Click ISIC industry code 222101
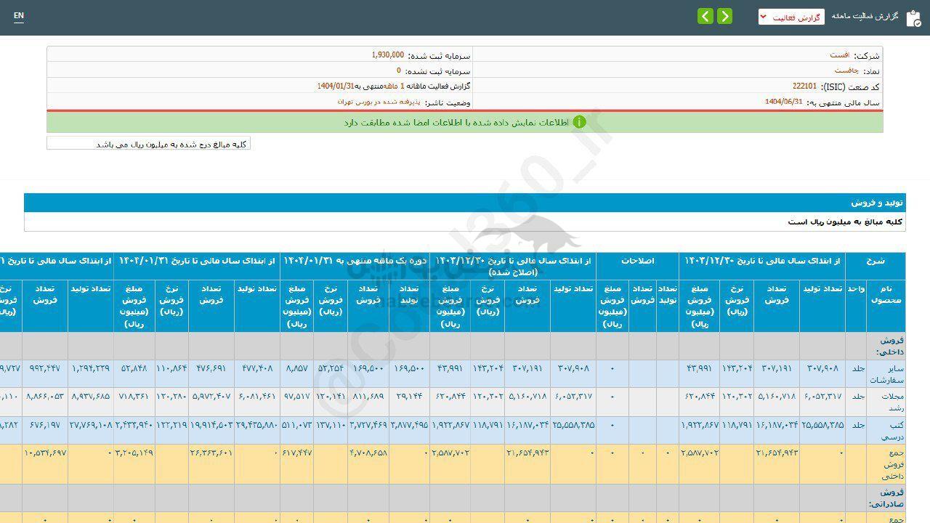This screenshot has width=930, height=523. pyautogui.click(x=804, y=86)
